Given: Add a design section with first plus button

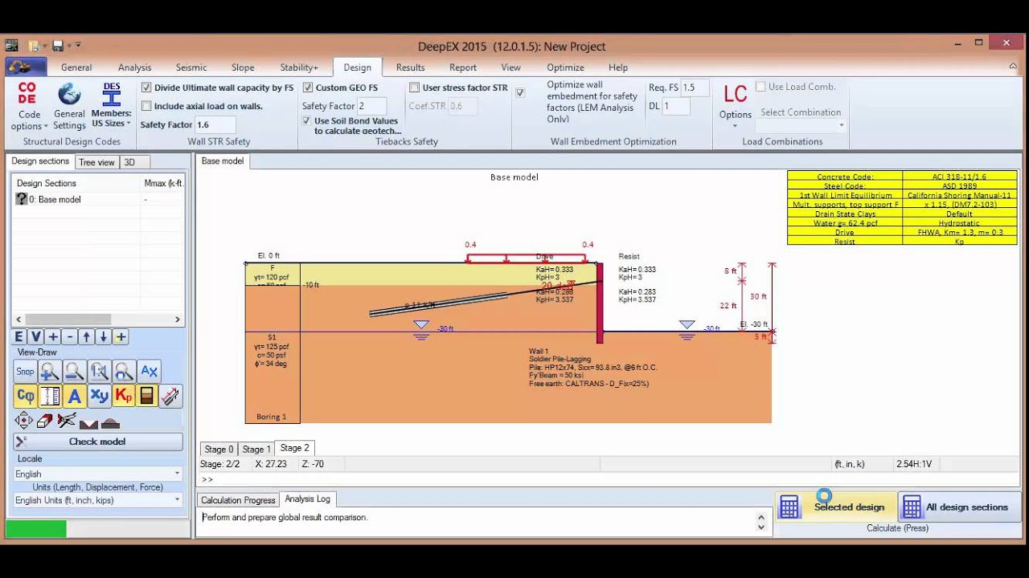Looking at the screenshot, I should (53, 337).
